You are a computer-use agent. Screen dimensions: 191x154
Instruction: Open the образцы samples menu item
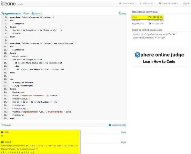click(148, 4)
